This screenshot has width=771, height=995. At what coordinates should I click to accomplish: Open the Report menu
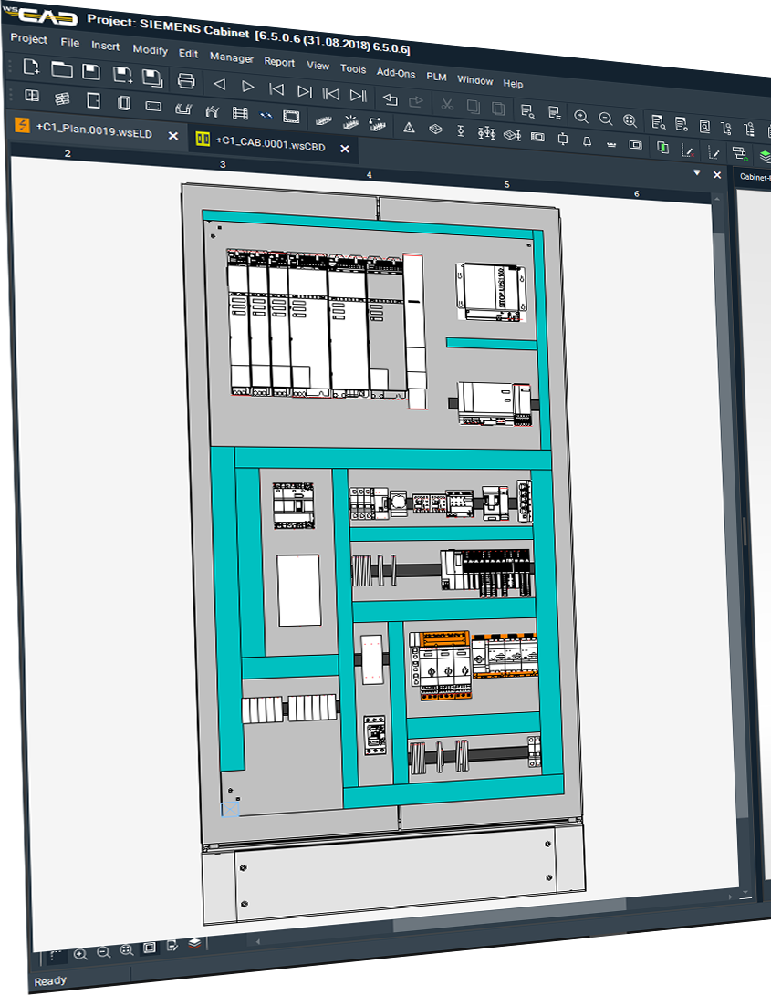pos(279,61)
